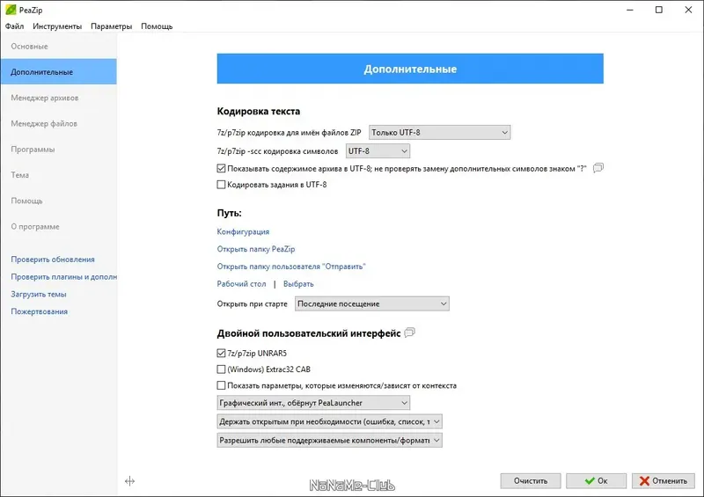Click the resize arrows icon at bottom left

coord(129,481)
